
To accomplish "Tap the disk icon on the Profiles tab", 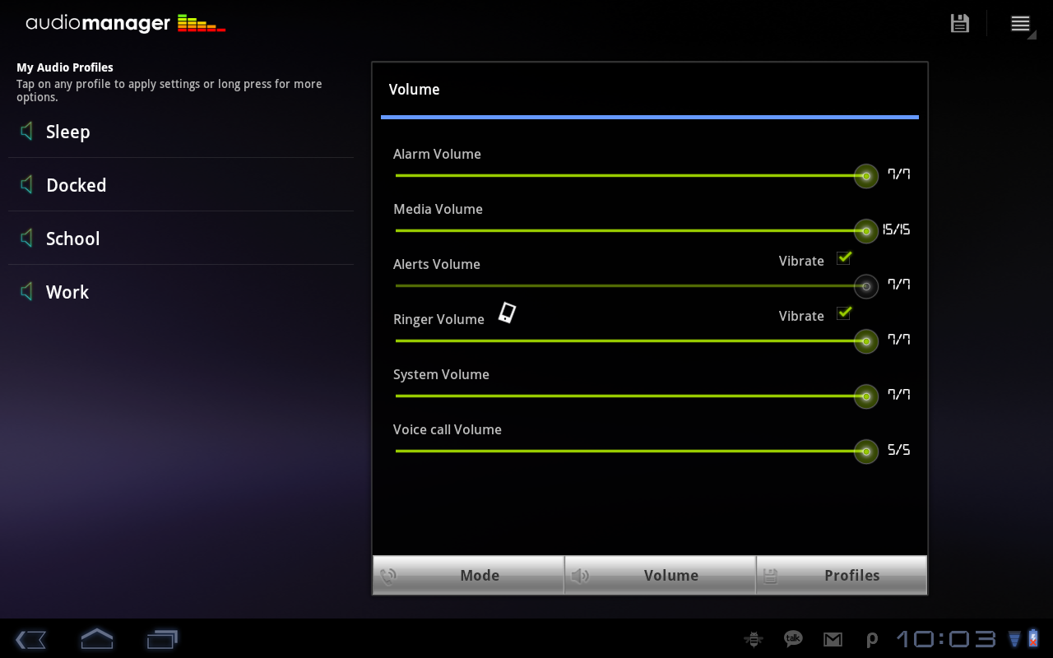I will point(770,575).
